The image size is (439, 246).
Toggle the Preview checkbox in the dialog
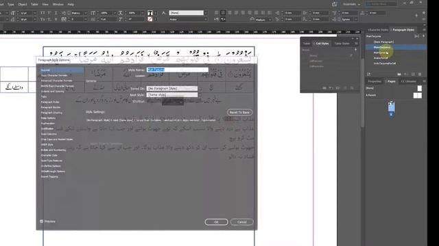[41, 221]
